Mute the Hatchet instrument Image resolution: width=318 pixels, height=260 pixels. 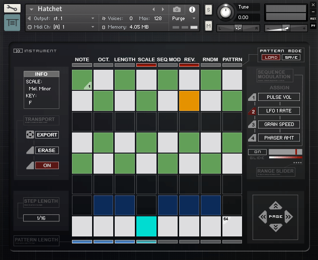click(x=208, y=26)
